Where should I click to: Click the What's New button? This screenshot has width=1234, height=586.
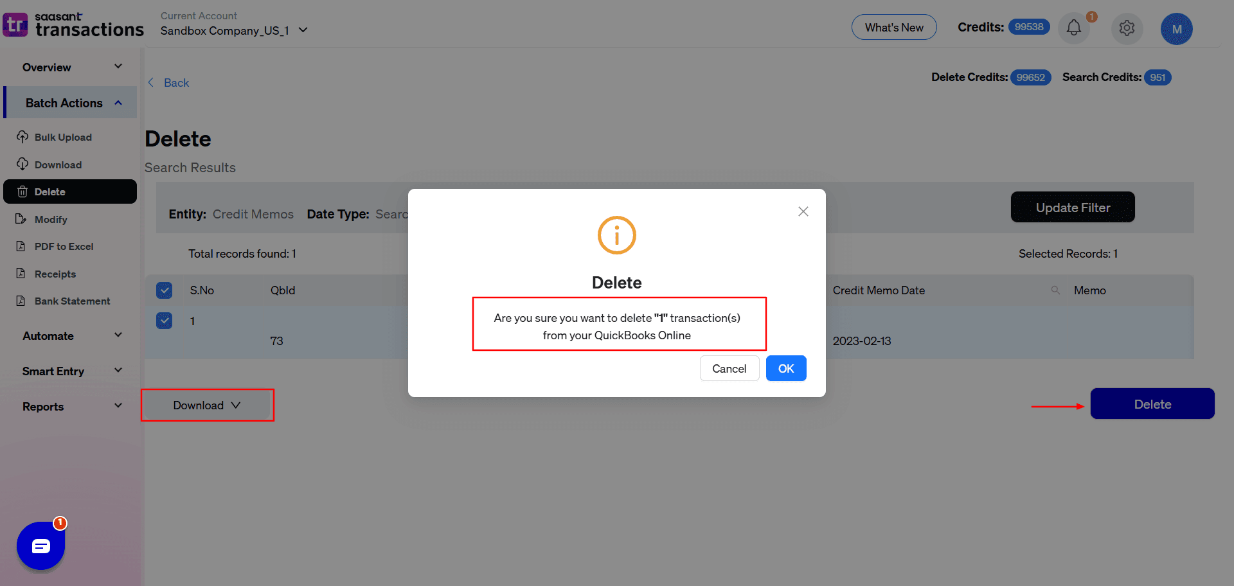pos(894,27)
